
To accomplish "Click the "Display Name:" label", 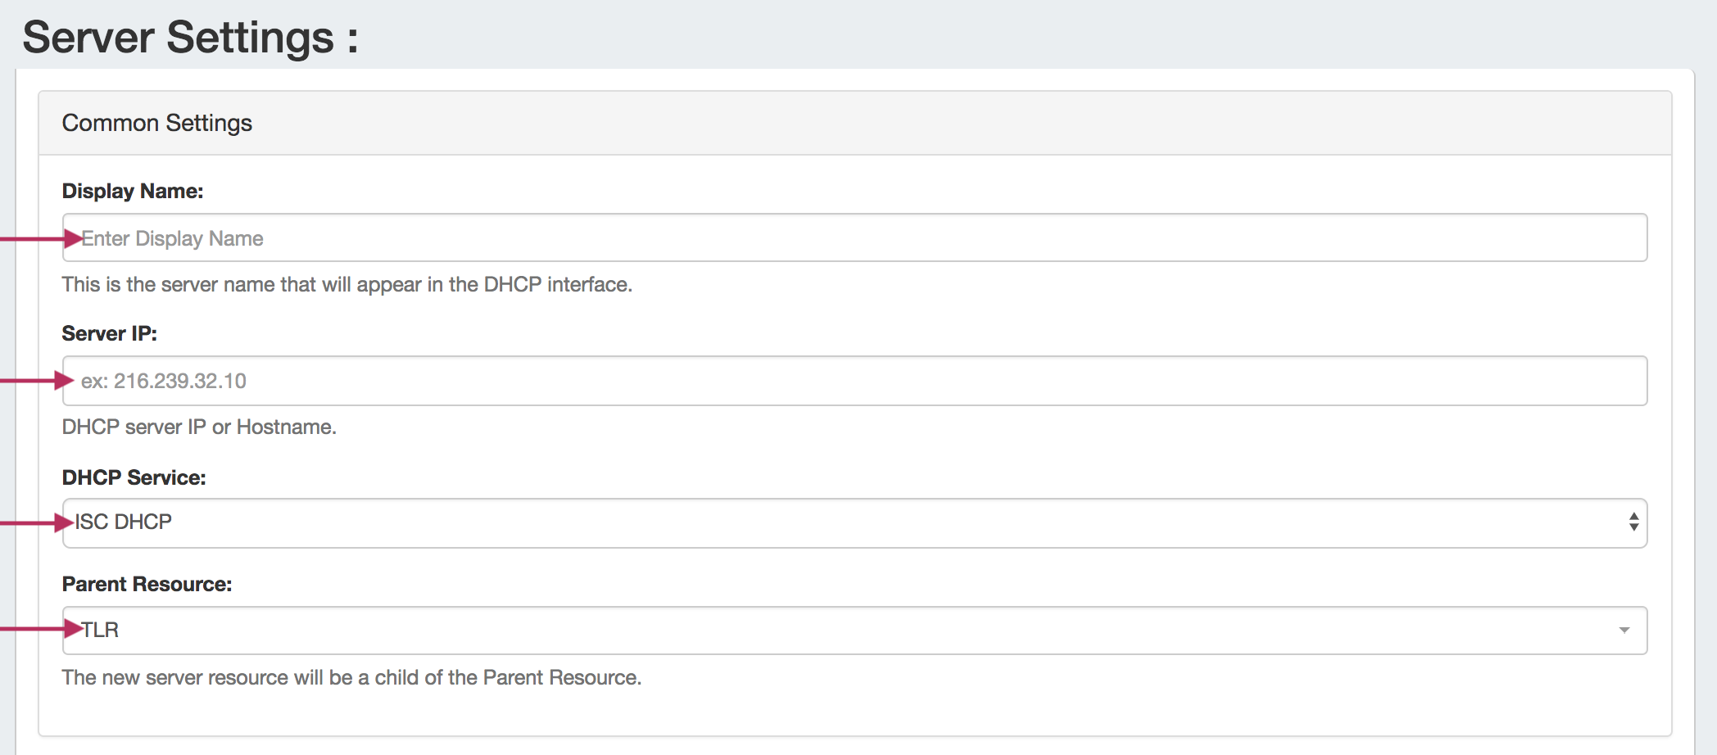I will click(133, 191).
